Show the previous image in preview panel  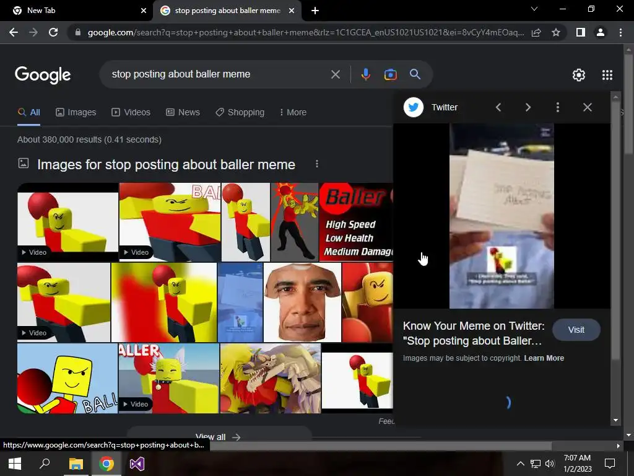pyautogui.click(x=498, y=107)
